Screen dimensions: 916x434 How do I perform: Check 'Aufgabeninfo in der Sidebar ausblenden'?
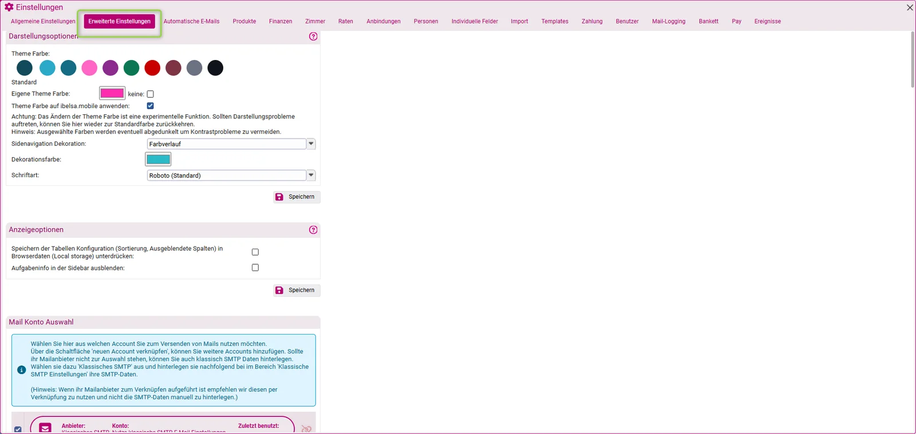click(255, 268)
